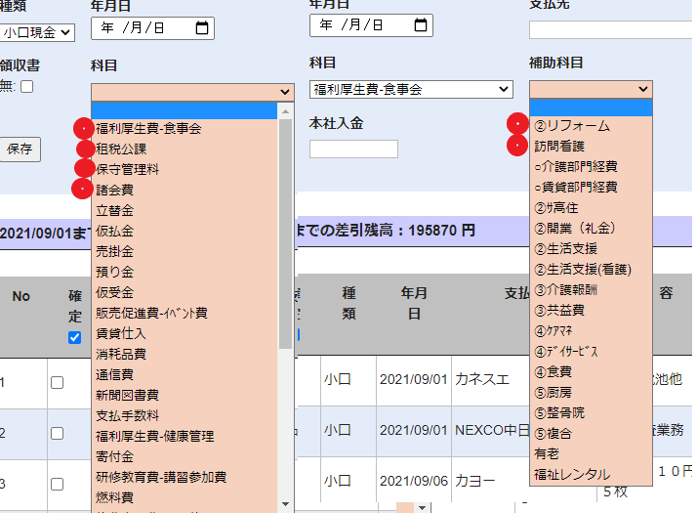Select ②リフォーム in the 補助科目 list
This screenshot has width=697, height=513.
pyautogui.click(x=571, y=126)
